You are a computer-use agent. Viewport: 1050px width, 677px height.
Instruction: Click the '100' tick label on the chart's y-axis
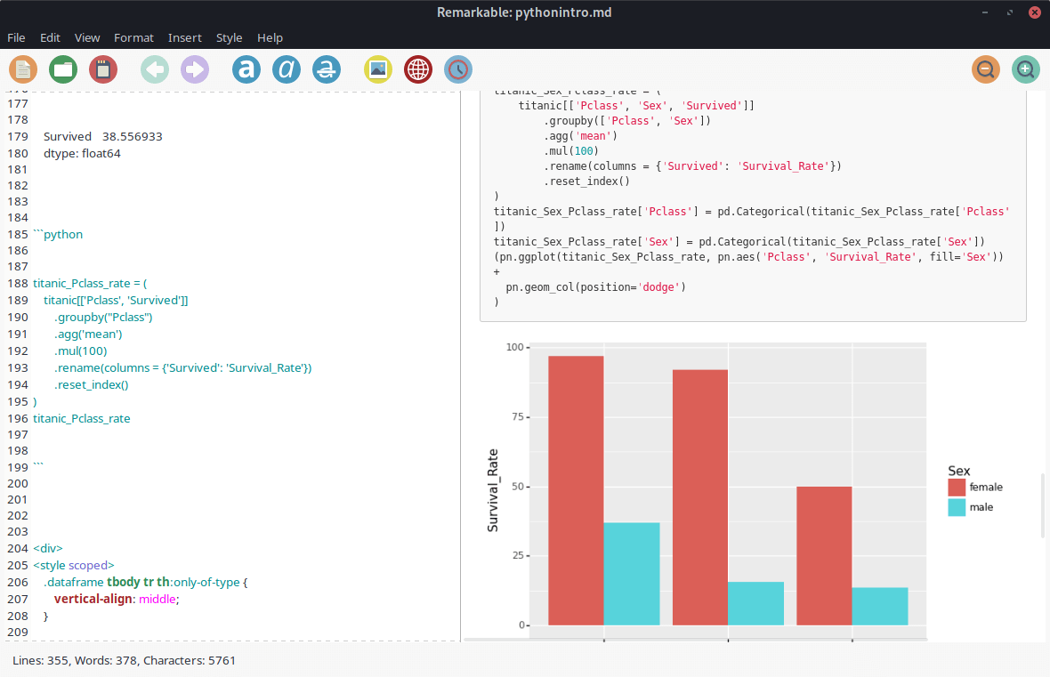pos(515,347)
